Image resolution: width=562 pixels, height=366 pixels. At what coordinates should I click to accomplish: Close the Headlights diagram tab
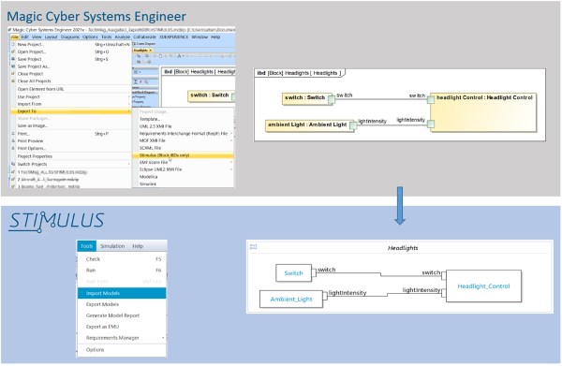pos(151,51)
